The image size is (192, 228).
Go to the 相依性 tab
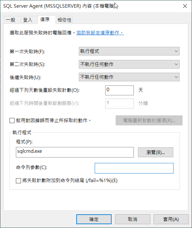(x=64, y=20)
